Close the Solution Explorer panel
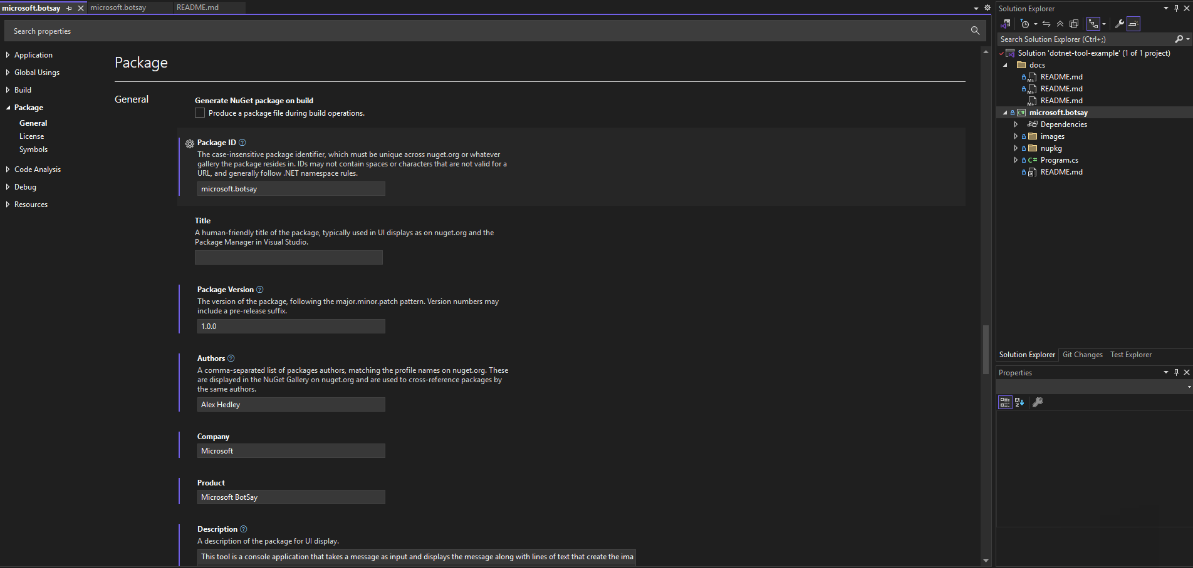Viewport: 1193px width, 568px height. (x=1186, y=8)
